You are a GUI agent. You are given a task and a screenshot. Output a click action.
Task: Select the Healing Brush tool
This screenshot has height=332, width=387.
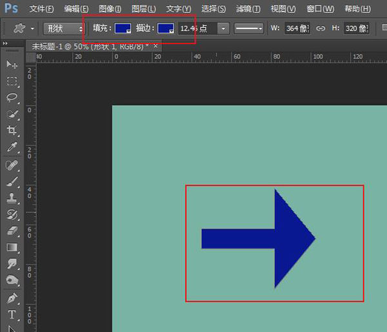[12, 165]
